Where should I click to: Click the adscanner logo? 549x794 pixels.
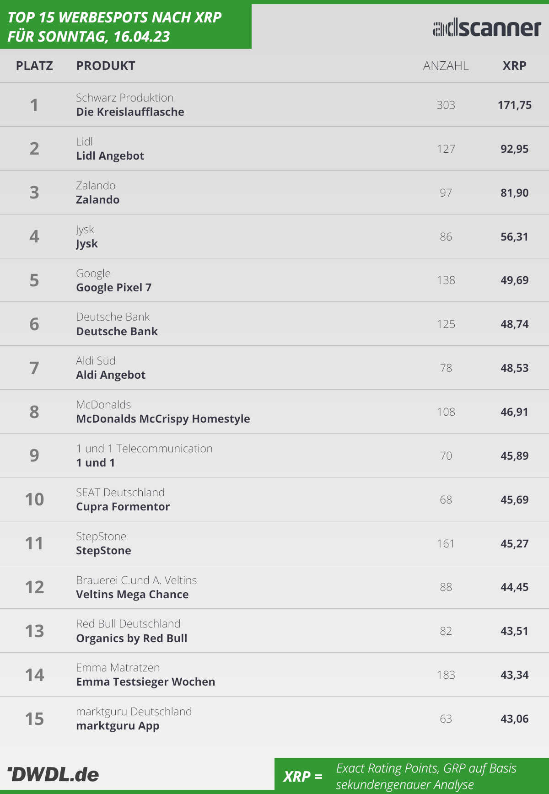tap(487, 28)
